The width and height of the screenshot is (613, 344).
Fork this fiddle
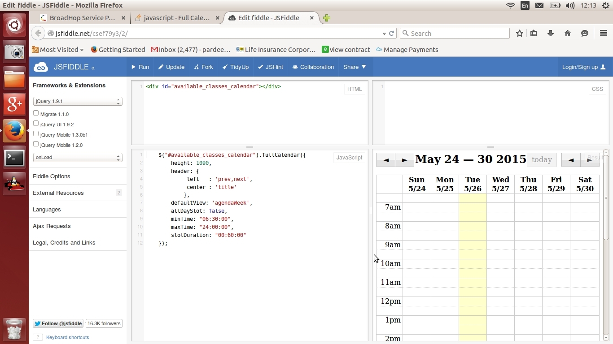point(203,67)
